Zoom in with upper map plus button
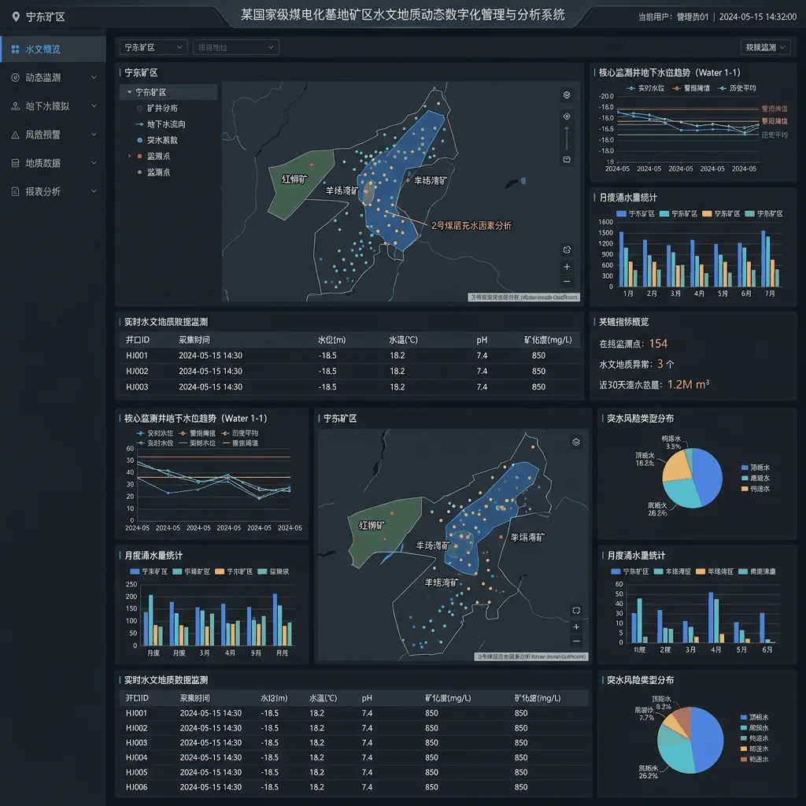The height and width of the screenshot is (806, 806). tap(567, 266)
